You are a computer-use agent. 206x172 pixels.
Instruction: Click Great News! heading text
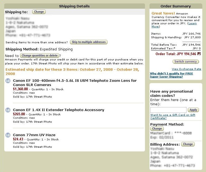[x=163, y=13]
